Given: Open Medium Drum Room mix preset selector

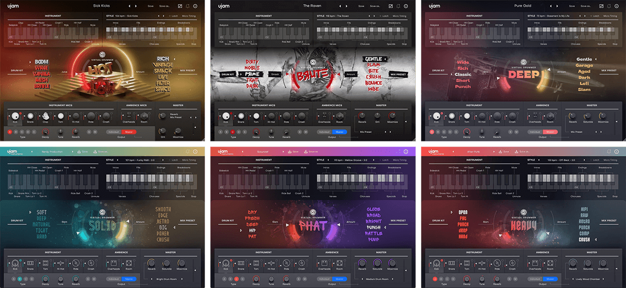Looking at the screenshot, I should tap(379, 279).
